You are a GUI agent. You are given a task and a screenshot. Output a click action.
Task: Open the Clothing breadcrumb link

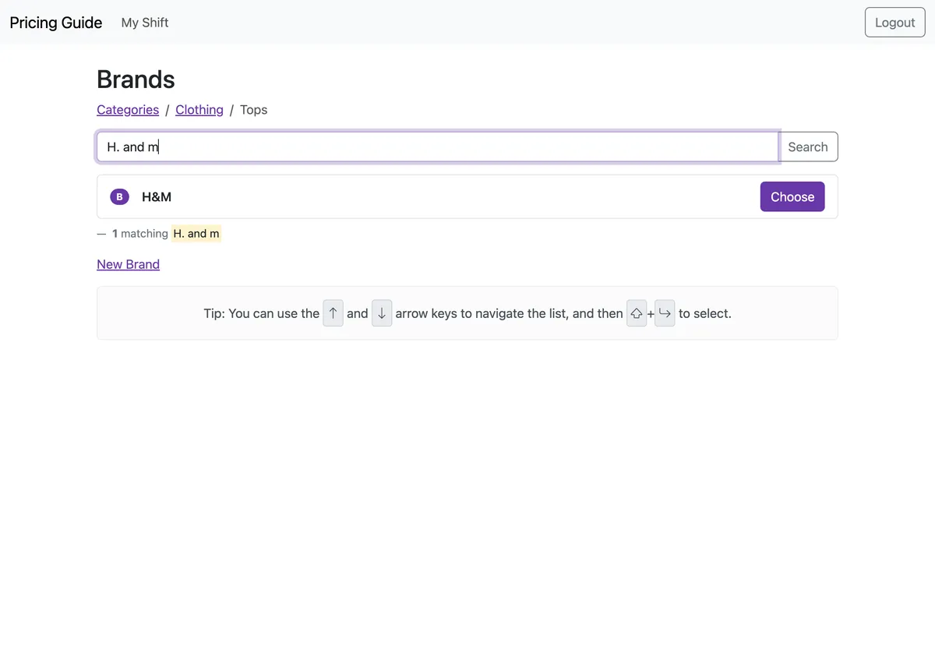pyautogui.click(x=199, y=110)
